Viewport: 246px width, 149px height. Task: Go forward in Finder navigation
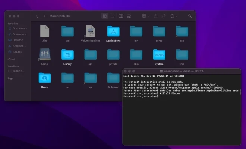tap(44, 16)
